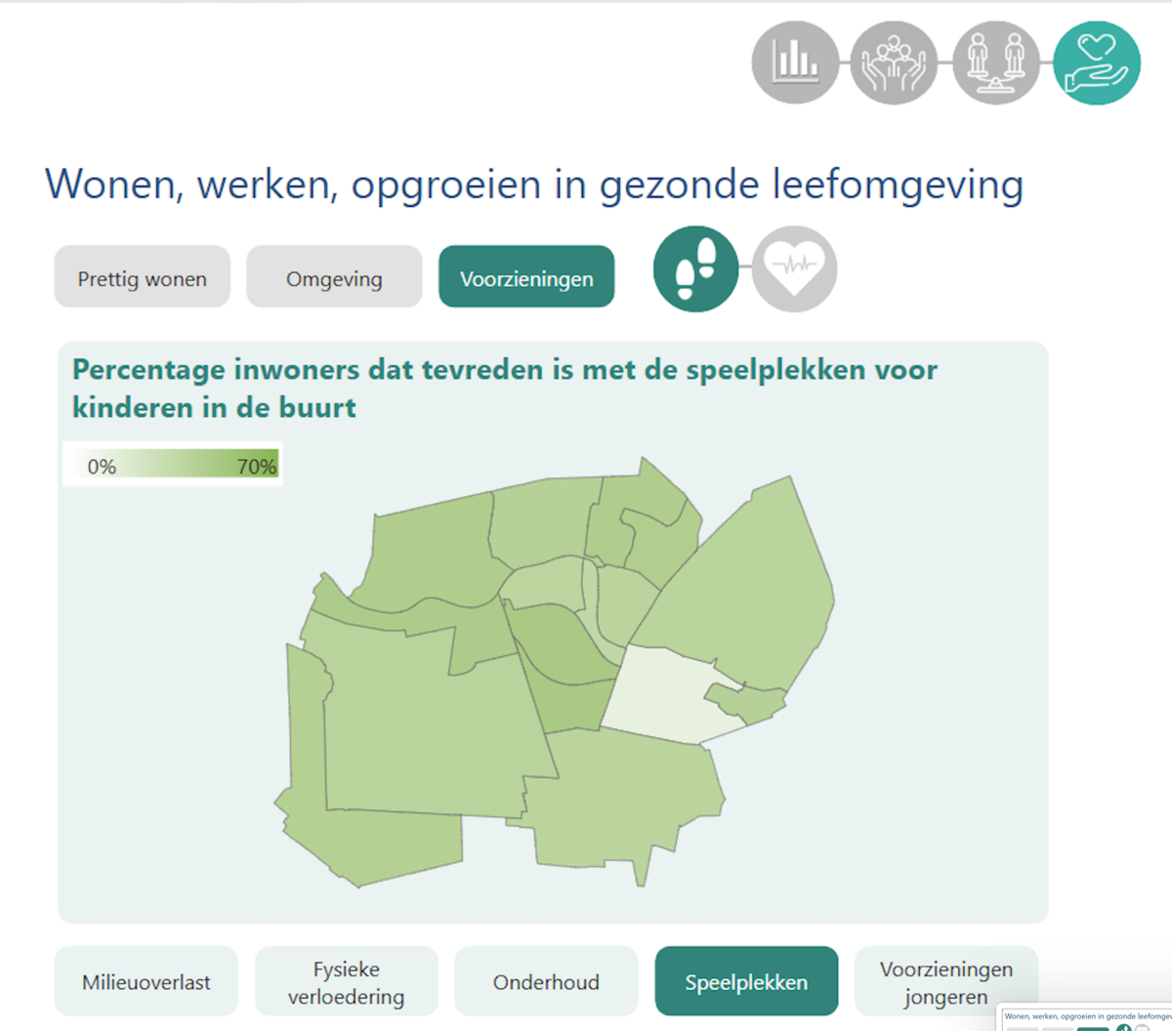Click the footprints icon
Screen dimensions: 1172x1031
point(695,269)
